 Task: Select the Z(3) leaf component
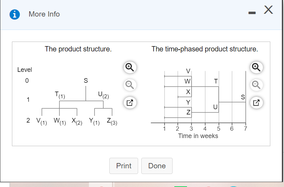click(112, 121)
